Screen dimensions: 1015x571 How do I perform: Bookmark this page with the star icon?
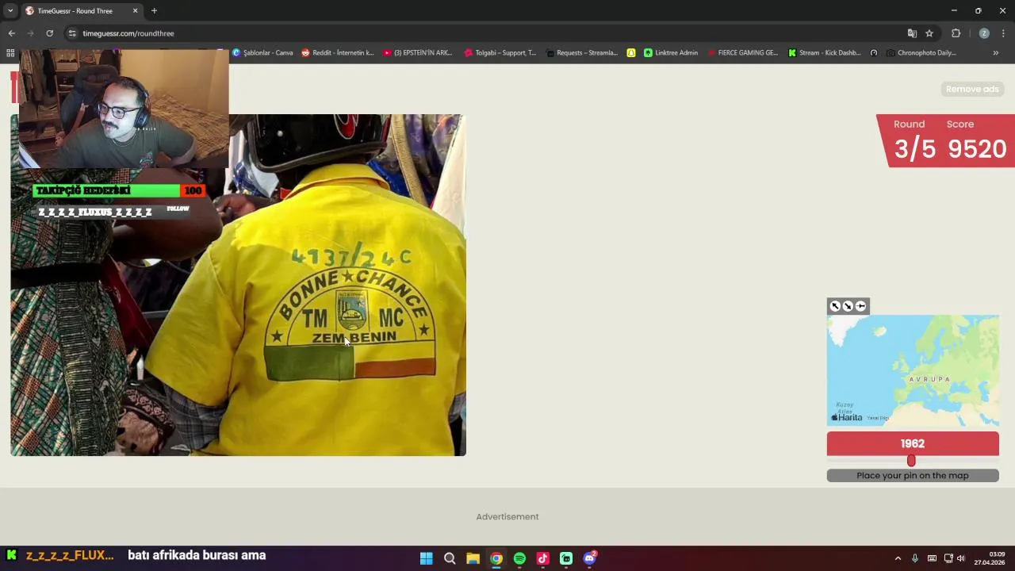pyautogui.click(x=929, y=33)
